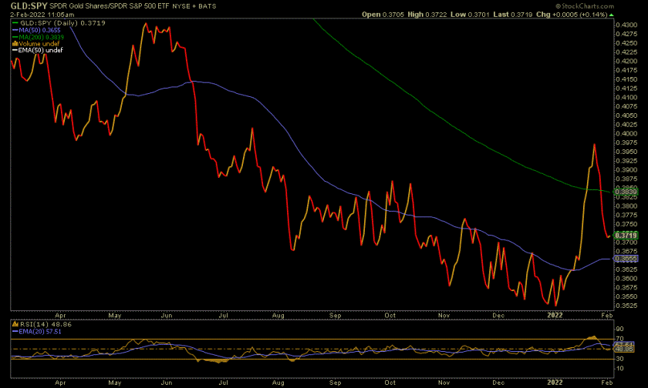
Task: Click the 0.4300 price axis label
Action: click(625, 25)
